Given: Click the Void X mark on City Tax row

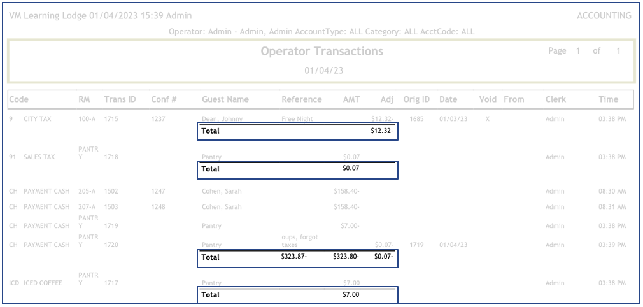Looking at the screenshot, I should [487, 119].
